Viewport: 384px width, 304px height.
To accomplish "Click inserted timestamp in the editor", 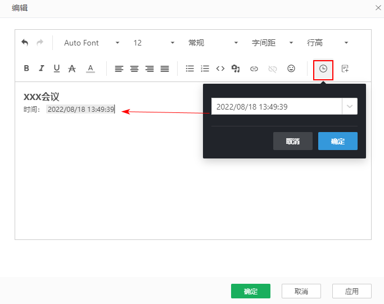I will tap(80, 109).
